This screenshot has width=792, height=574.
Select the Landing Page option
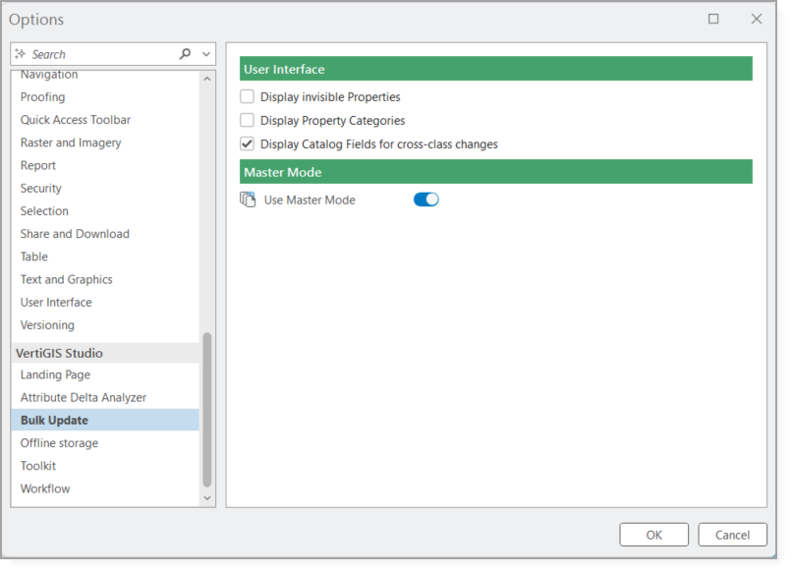tap(55, 375)
